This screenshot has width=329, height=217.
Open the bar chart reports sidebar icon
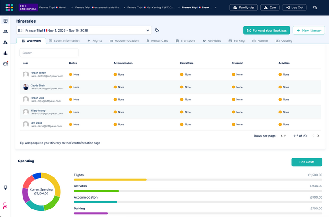[x=6, y=53]
